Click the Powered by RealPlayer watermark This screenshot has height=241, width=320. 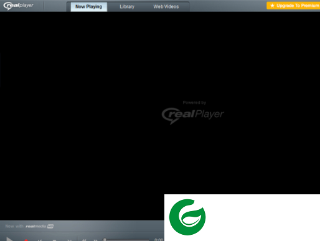193,113
